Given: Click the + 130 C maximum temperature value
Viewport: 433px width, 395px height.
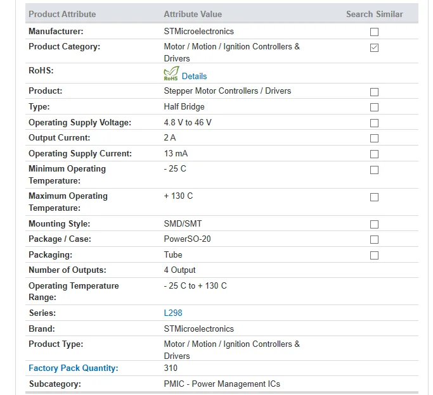Looking at the screenshot, I should click(178, 196).
